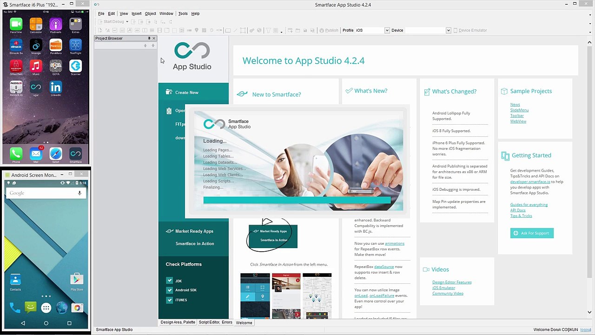Screen dimensions: 595x335
Task: Pin the Project Browser panel
Action: click(149, 38)
